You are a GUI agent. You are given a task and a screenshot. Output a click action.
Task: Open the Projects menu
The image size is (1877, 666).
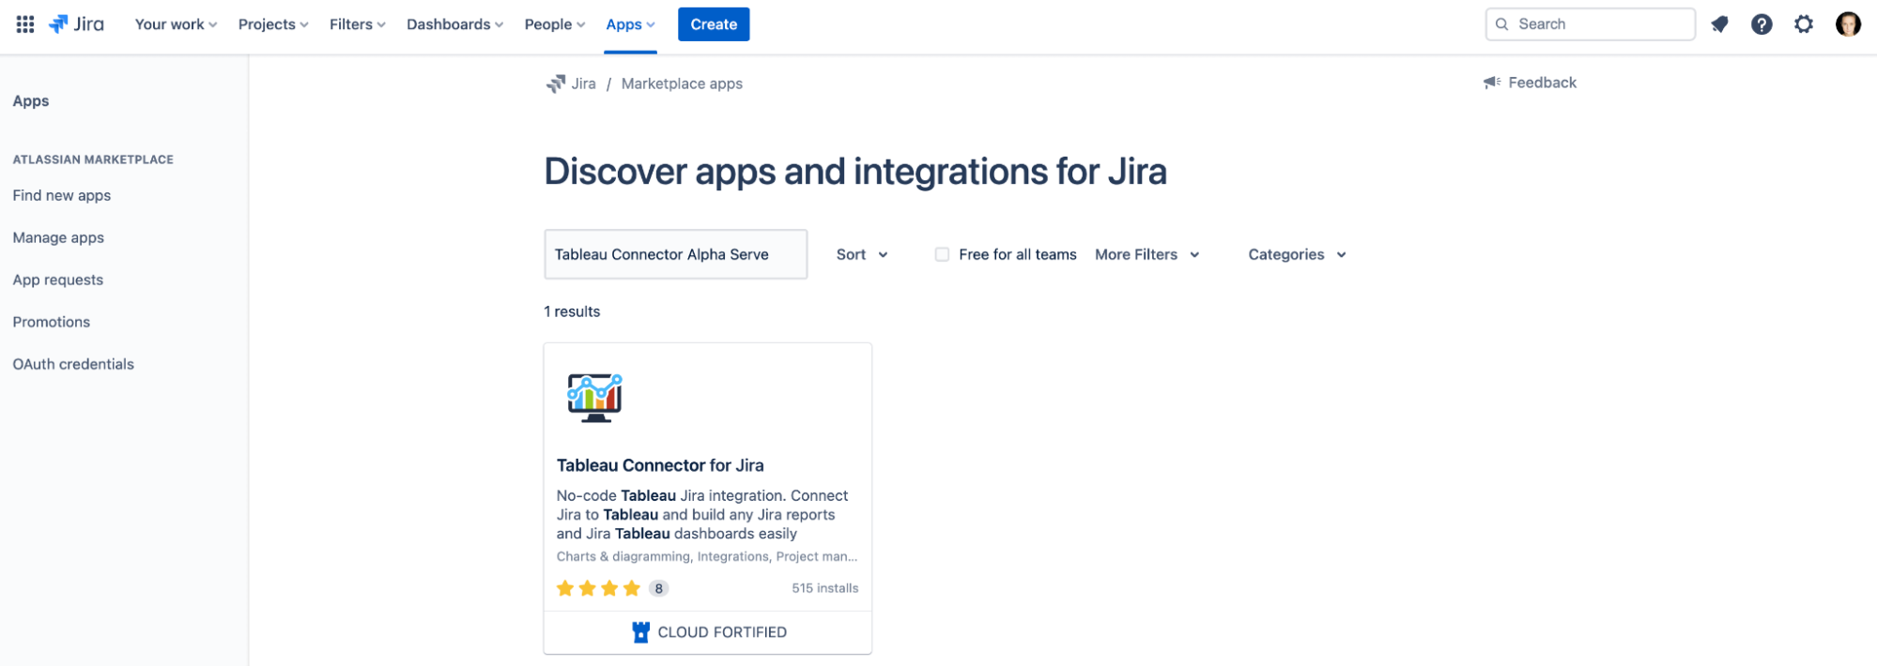(x=273, y=24)
